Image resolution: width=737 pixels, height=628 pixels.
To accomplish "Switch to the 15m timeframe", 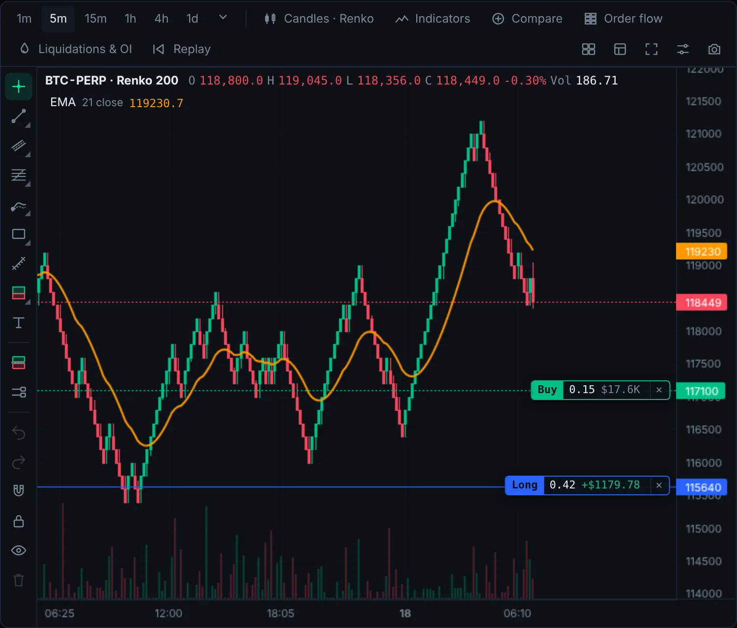I will [x=95, y=19].
